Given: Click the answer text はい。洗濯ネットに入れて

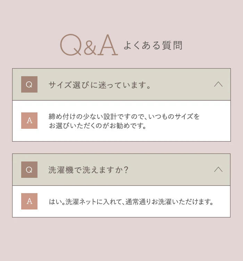Looking at the screenshot, I should tap(131, 202).
